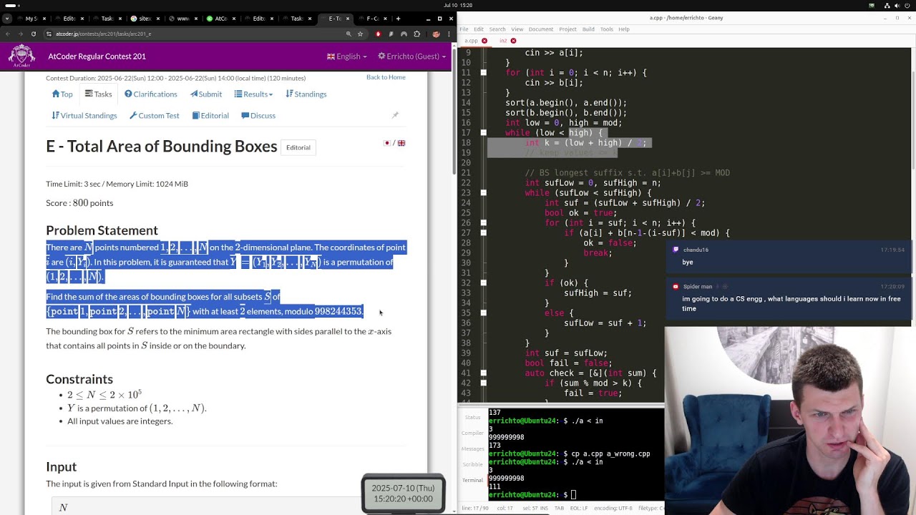Image resolution: width=916 pixels, height=515 pixels.
Task: Open Geany Status message tab
Action: tap(472, 417)
